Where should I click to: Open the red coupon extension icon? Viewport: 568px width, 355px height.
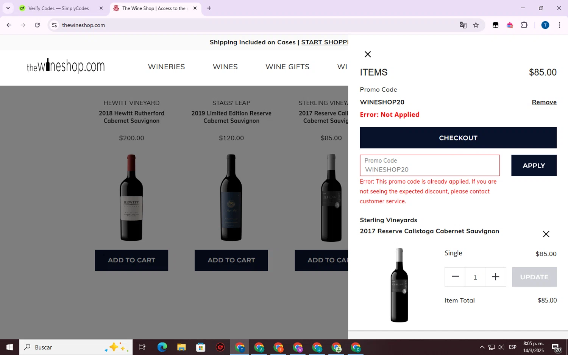510,25
